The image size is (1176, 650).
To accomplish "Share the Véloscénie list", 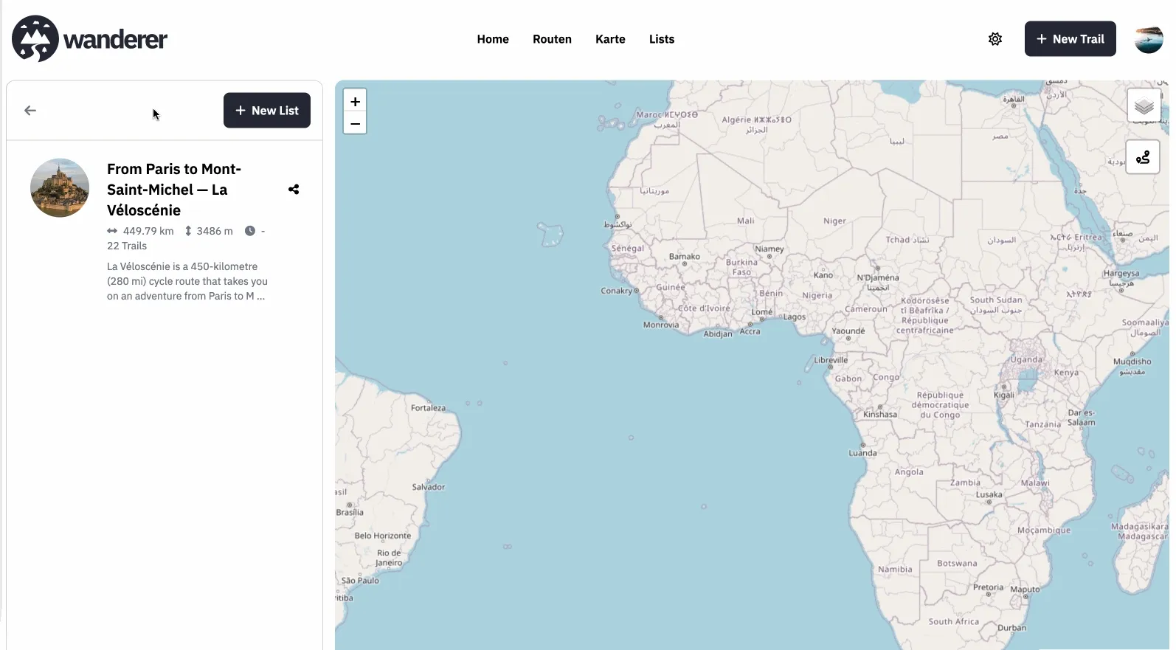I will 294,190.
